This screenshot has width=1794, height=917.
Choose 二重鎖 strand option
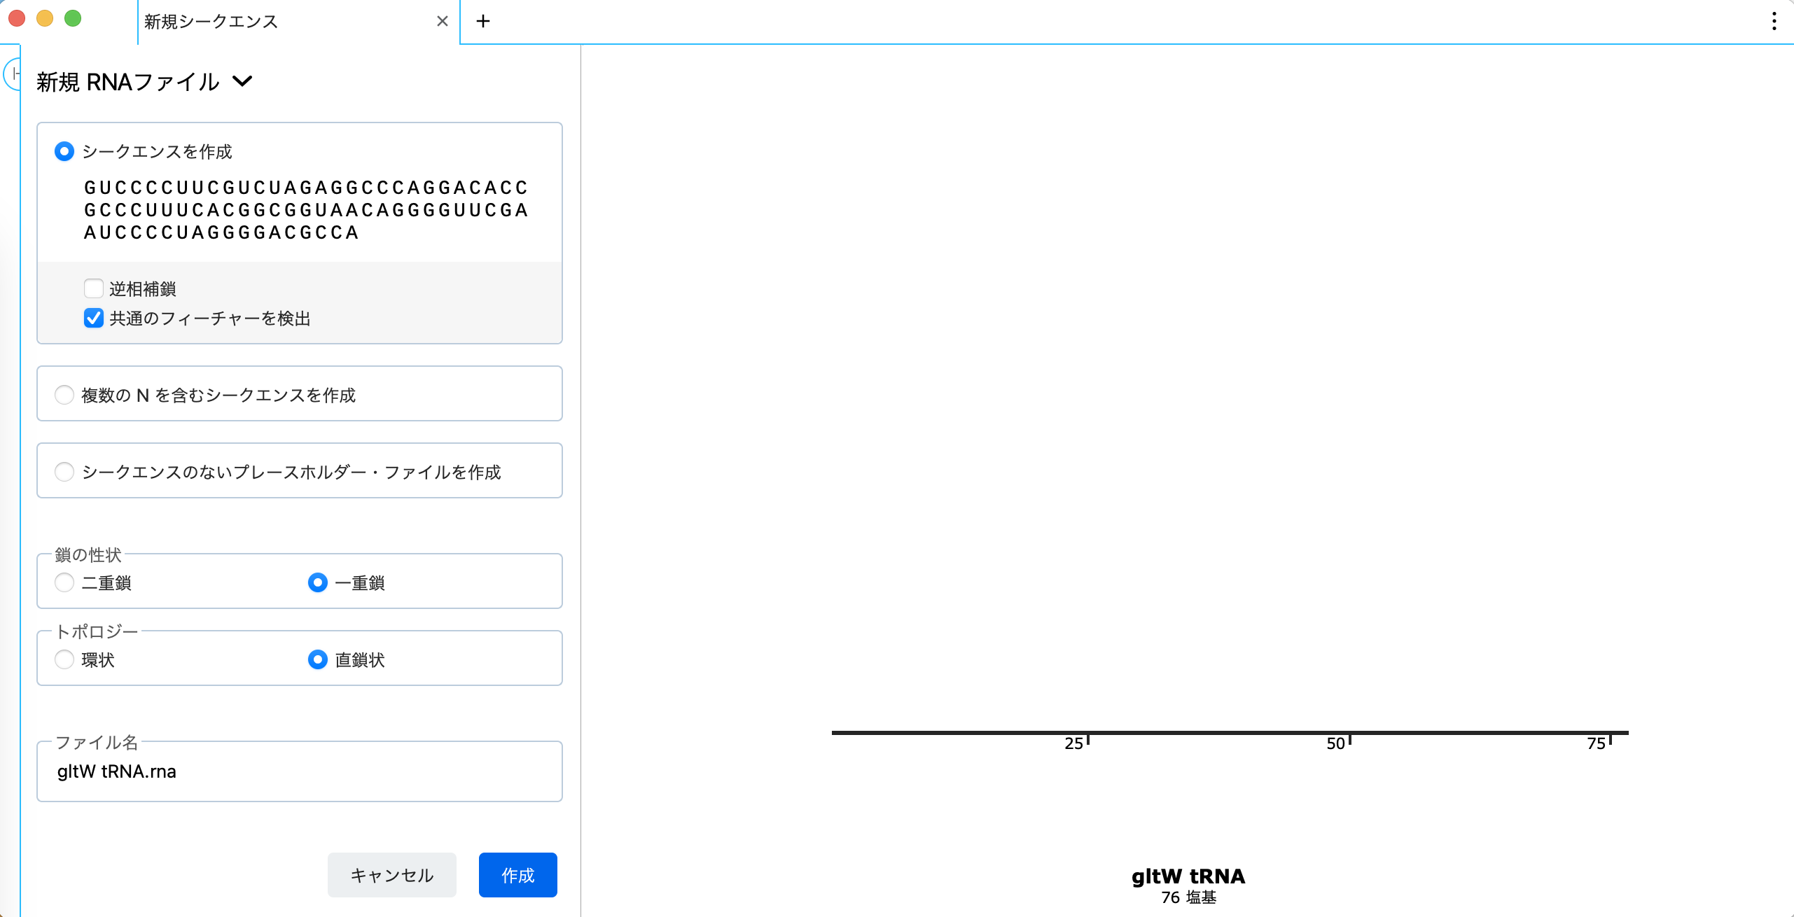point(64,582)
